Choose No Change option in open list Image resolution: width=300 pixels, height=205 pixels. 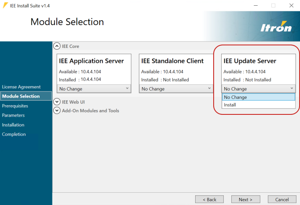coord(259,97)
